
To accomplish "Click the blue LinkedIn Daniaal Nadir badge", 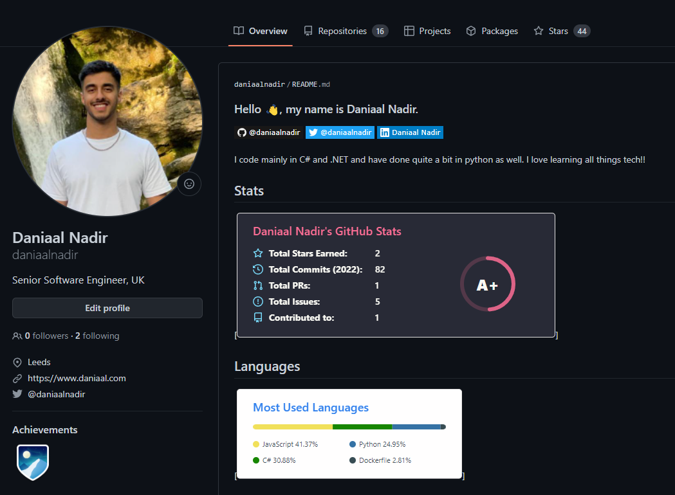I will tap(410, 132).
